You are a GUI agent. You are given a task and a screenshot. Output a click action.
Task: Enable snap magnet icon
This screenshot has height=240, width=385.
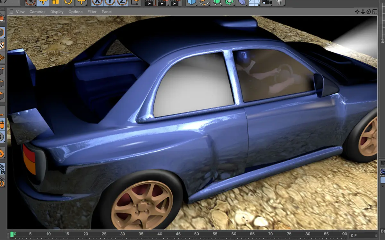pos(2,153)
